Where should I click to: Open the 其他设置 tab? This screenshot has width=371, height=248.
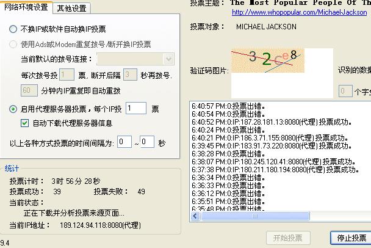coord(72,8)
